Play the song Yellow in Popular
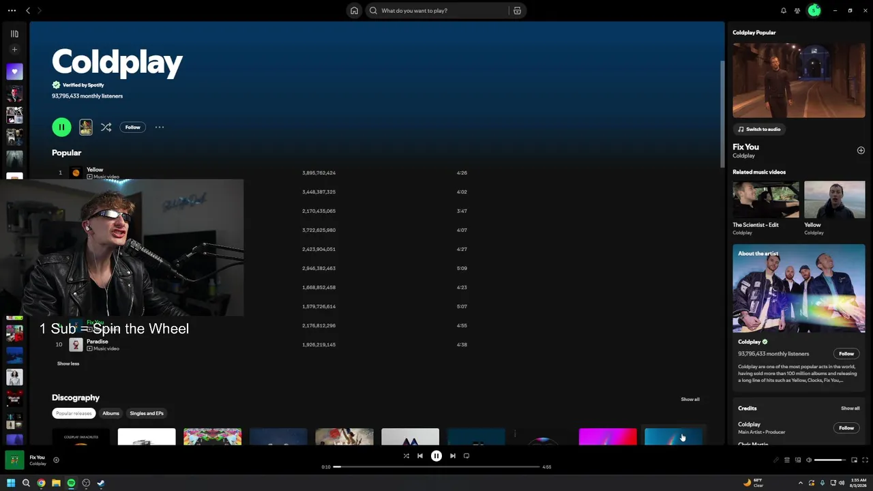 (x=95, y=170)
